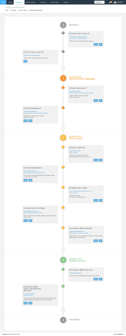Click View on Email: Thank You card
This screenshot has width=126, height=336.
(x=96, y=160)
